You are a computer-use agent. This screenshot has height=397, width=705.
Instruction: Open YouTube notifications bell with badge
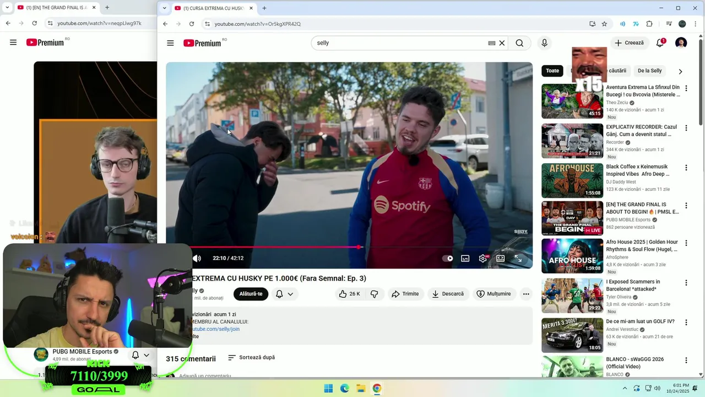[660, 43]
